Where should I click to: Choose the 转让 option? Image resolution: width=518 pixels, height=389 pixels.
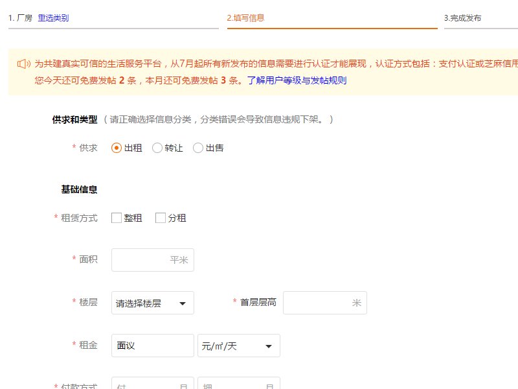(x=157, y=148)
